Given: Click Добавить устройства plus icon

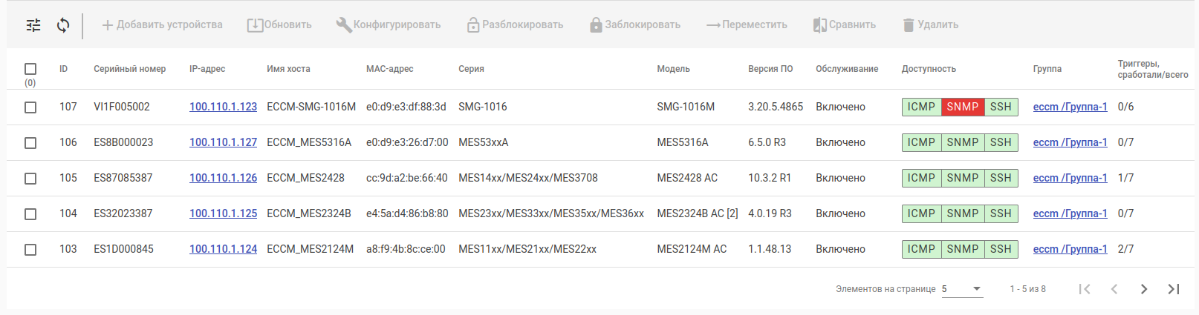Looking at the screenshot, I should (108, 25).
